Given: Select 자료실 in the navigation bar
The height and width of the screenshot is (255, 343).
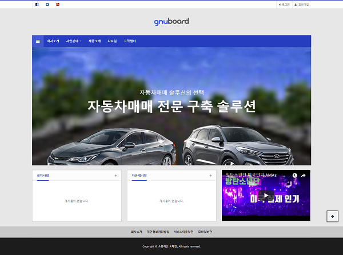Looking at the screenshot, I should pos(112,41).
